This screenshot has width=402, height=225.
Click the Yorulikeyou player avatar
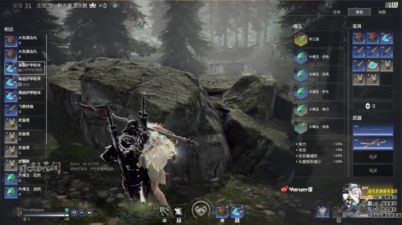point(17,212)
